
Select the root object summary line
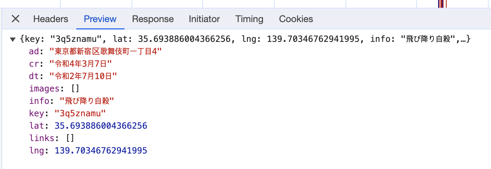(x=245, y=39)
